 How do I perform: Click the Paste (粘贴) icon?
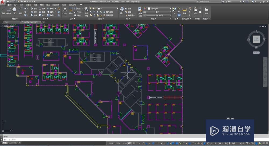[x=195, y=10]
